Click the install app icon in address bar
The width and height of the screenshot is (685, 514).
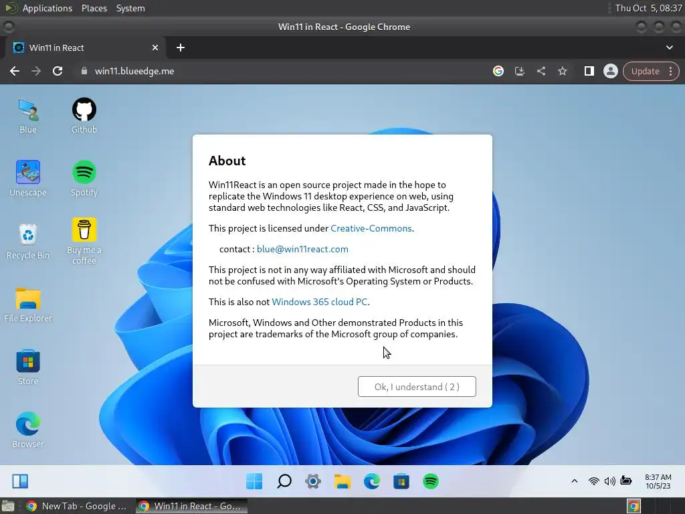pos(519,71)
